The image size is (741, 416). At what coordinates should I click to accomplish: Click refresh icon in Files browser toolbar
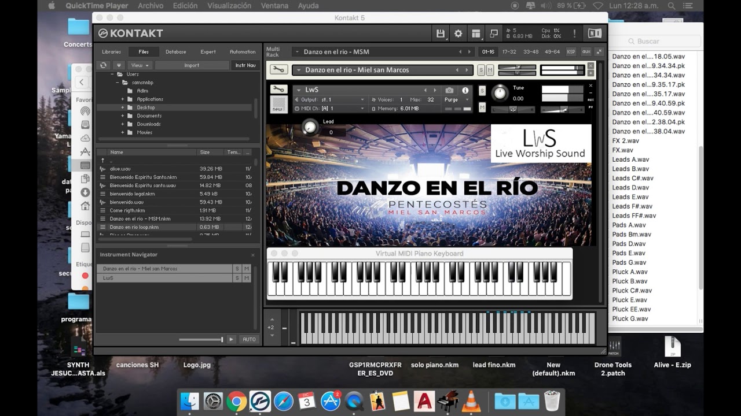[103, 65]
